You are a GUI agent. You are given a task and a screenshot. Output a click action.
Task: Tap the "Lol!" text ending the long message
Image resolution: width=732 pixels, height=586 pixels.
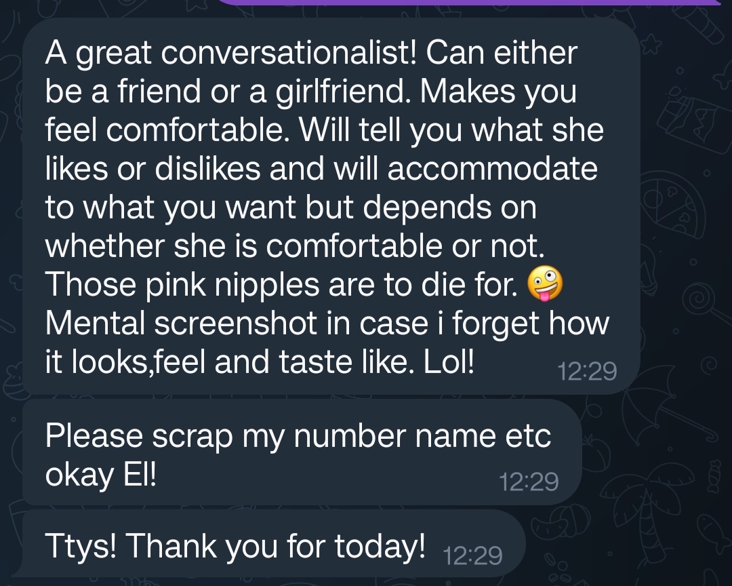coord(449,362)
